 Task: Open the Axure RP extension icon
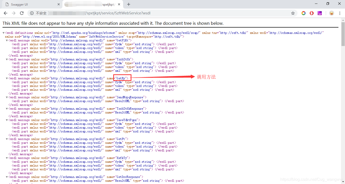(320, 13)
